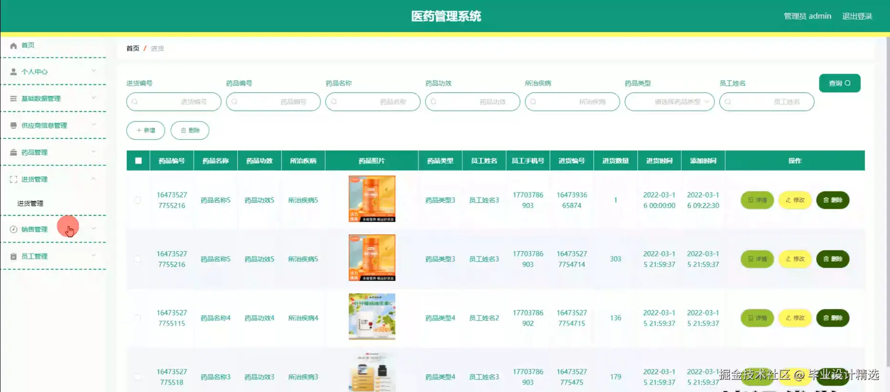This screenshot has height=392, width=890.
Task: Click drug photo in the 药品名称4 row
Action: tap(372, 317)
